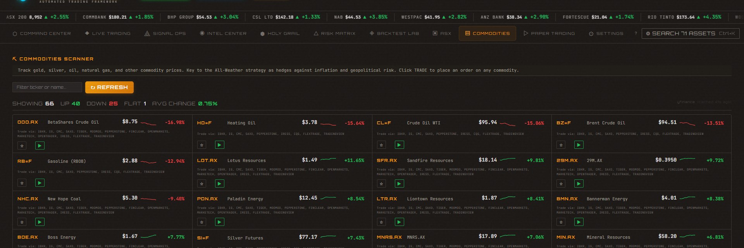
Task: Click Sandfire Resources sparkline chart
Action: [508, 159]
